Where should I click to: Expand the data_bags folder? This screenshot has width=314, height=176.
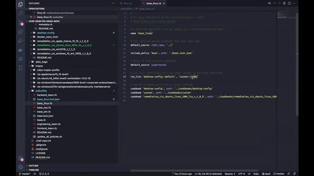[x=41, y=62]
